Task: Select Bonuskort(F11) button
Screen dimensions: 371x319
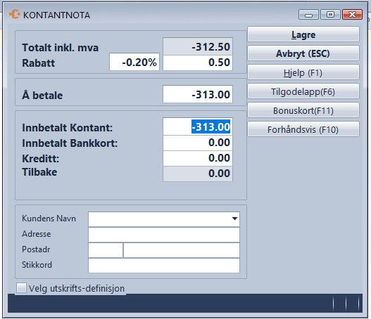Action: tap(303, 110)
